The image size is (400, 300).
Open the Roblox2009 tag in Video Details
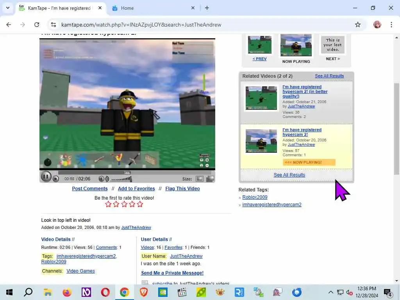54,261
